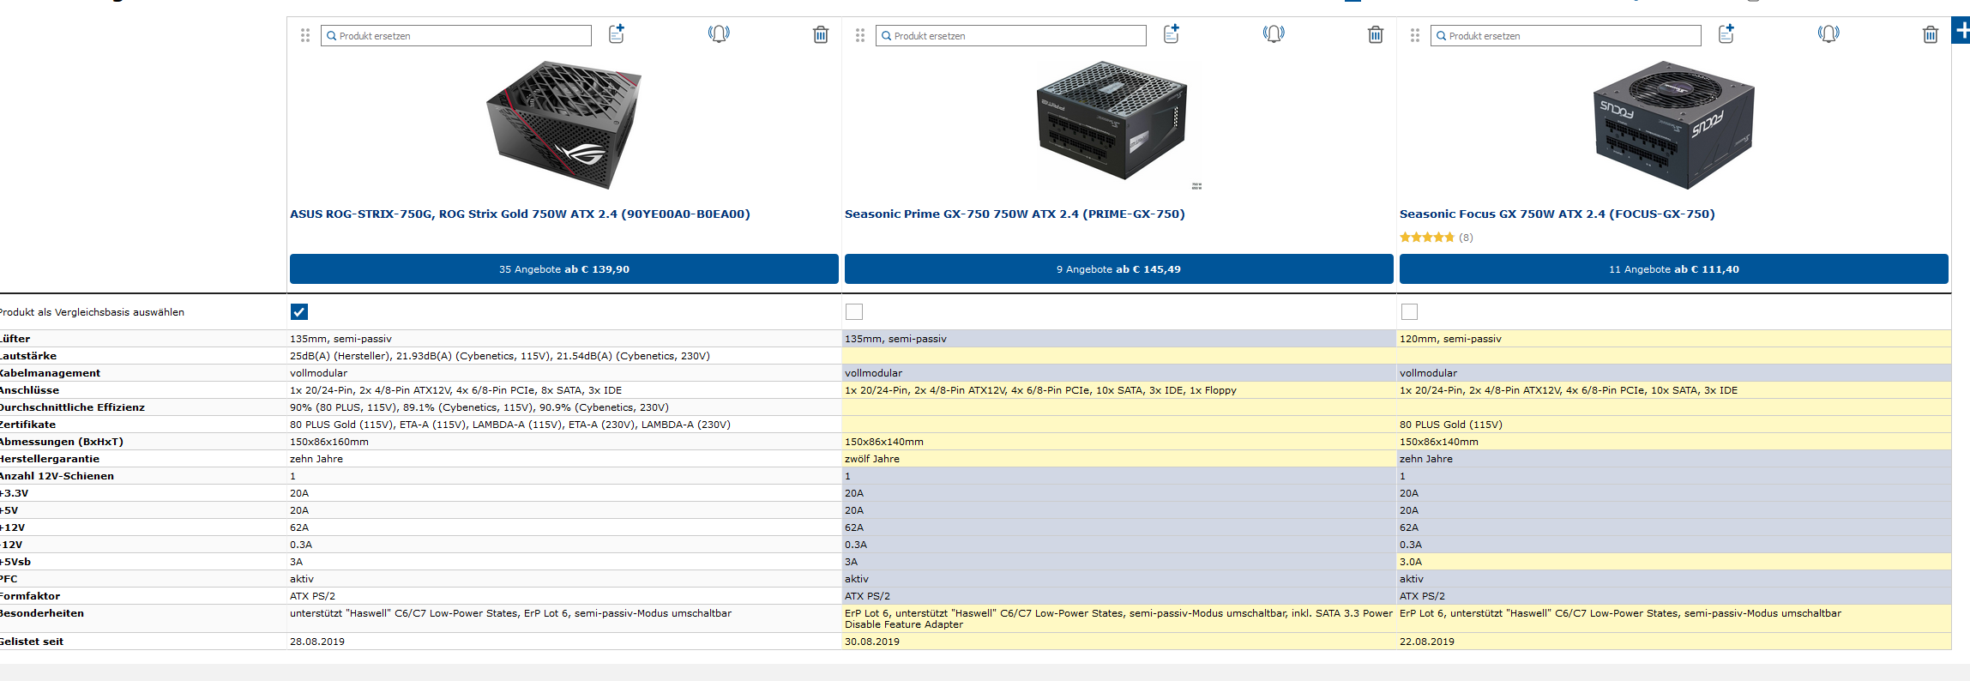Click ASUS ROG Strix power supply image
The image size is (1970, 681).
pyautogui.click(x=564, y=124)
